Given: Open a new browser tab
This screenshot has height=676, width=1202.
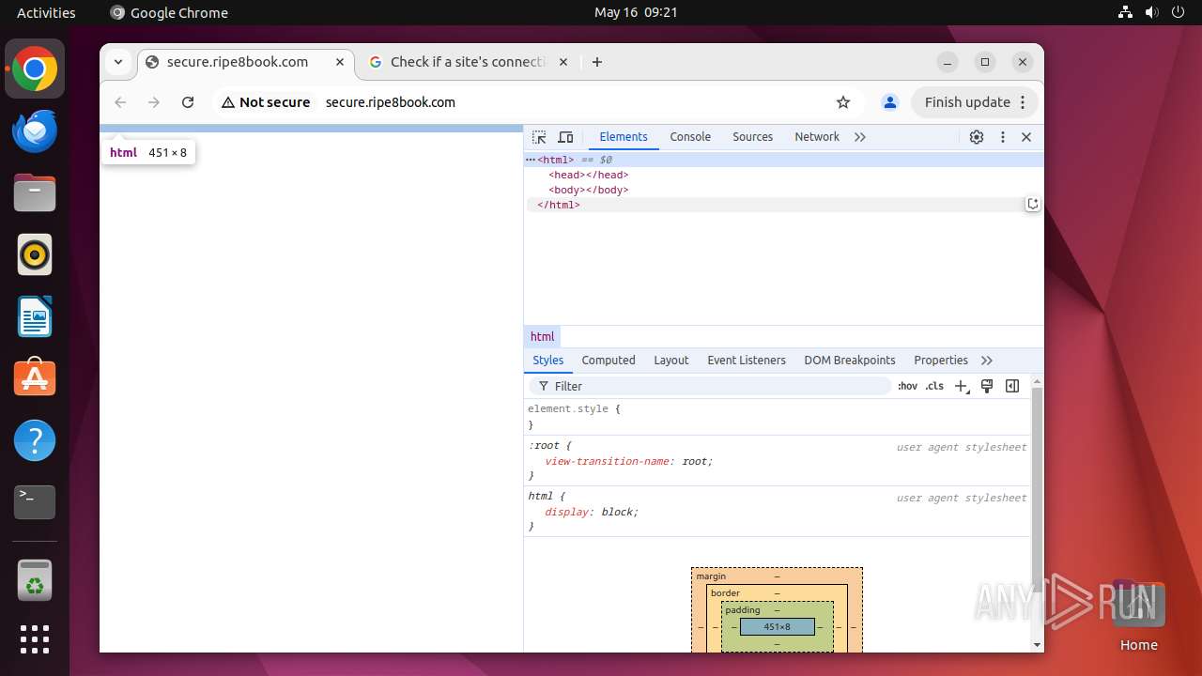Looking at the screenshot, I should [597, 62].
